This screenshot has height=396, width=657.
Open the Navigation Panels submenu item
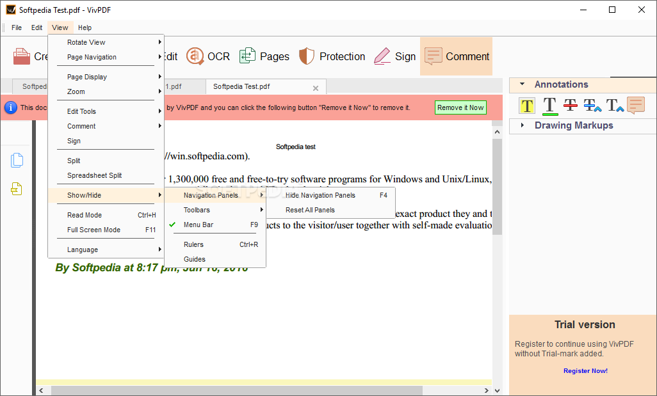tap(215, 196)
